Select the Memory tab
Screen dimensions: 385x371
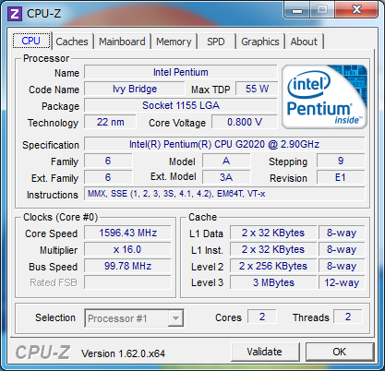tap(174, 42)
